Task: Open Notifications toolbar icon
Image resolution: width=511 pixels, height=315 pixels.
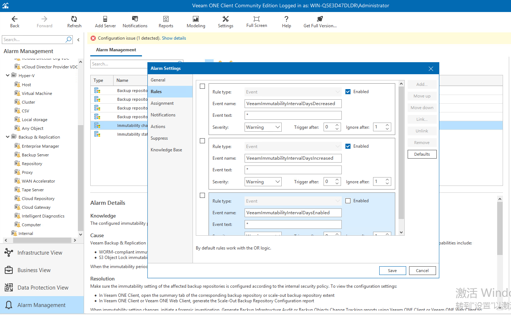Action: [x=135, y=19]
